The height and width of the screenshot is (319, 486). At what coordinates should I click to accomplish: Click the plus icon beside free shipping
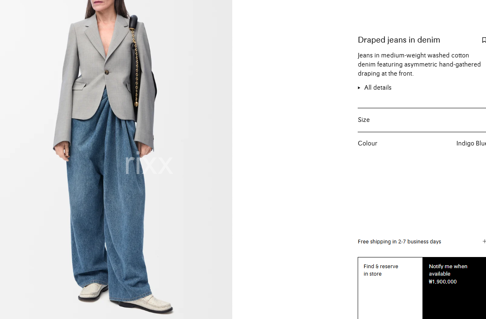click(484, 241)
